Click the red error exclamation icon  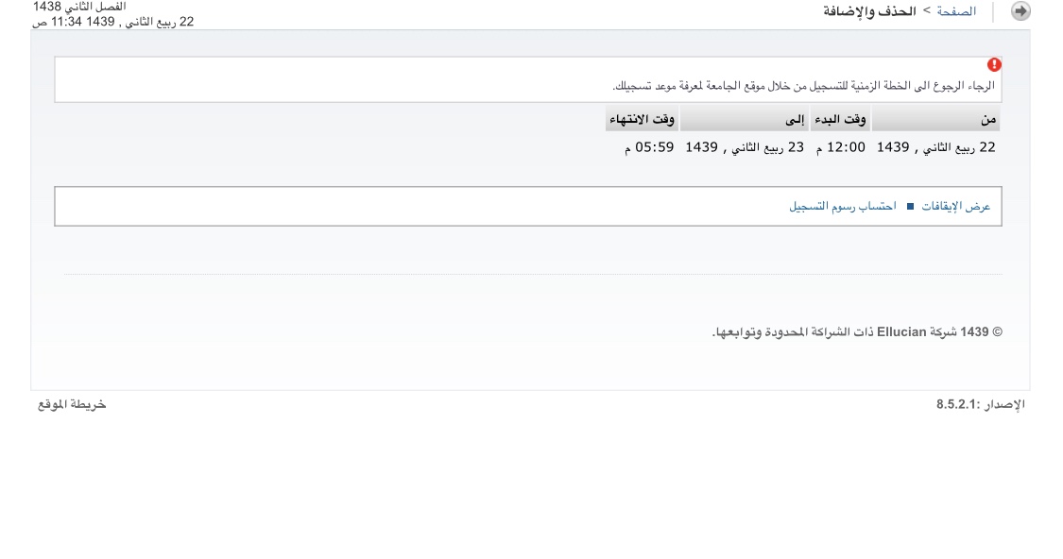(x=994, y=64)
